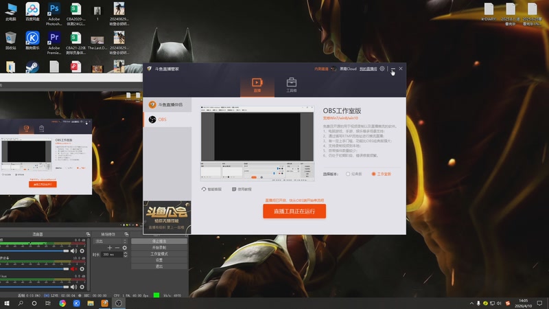Image resolution: width=549 pixels, height=309 pixels.
Task: Select the Adobe Premiere desktop shortcut
Action: pyautogui.click(x=54, y=43)
